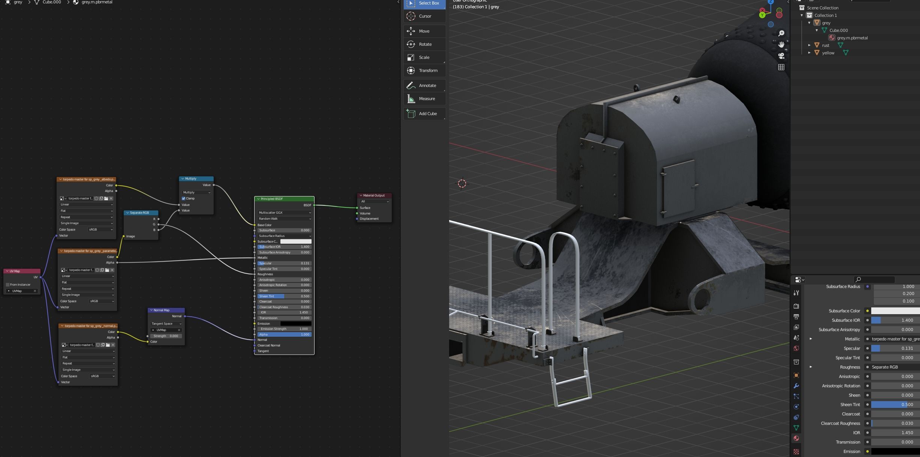
Task: Click the properties panel search field
Action: coord(874,279)
